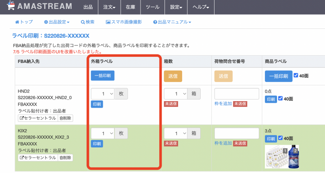Click 印刷 for KIX2 商品ラベル
The image size is (325, 173).
[271, 139]
